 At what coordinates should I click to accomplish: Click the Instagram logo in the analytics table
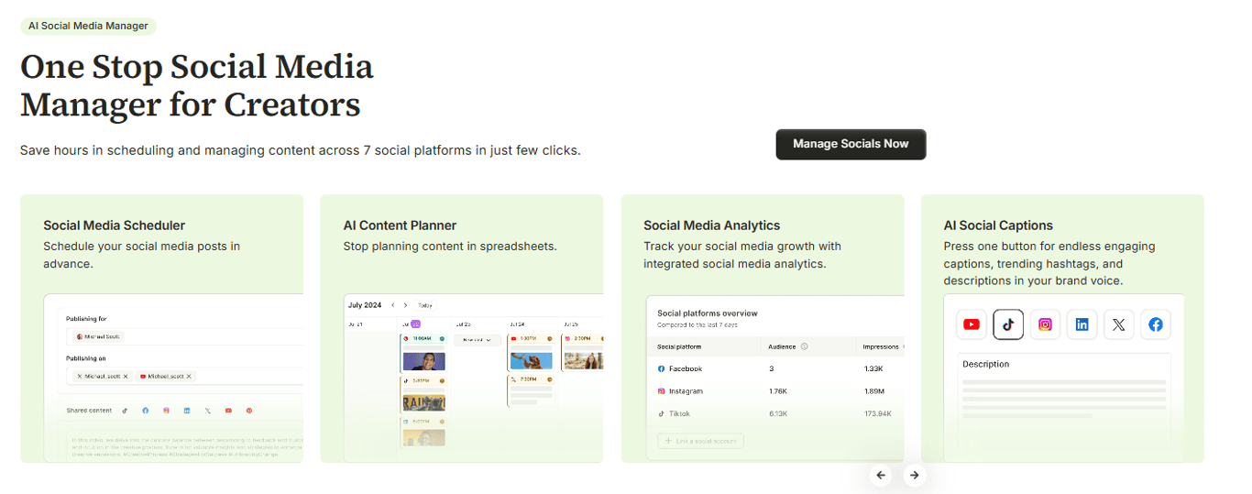(x=661, y=391)
